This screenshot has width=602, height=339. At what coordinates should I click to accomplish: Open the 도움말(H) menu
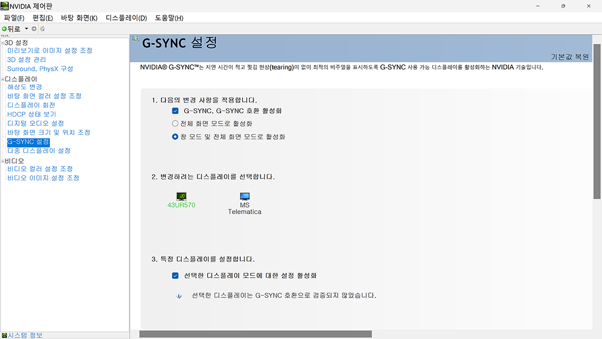(x=169, y=18)
